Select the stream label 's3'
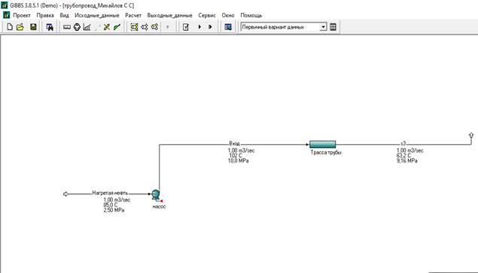Image resolution: width=478 pixels, height=273 pixels. 403,143
